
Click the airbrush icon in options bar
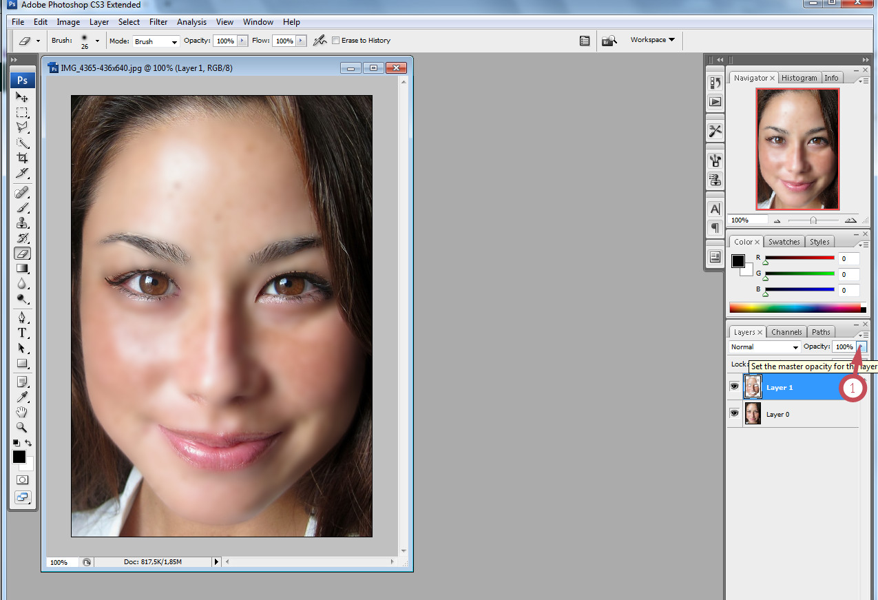click(320, 41)
